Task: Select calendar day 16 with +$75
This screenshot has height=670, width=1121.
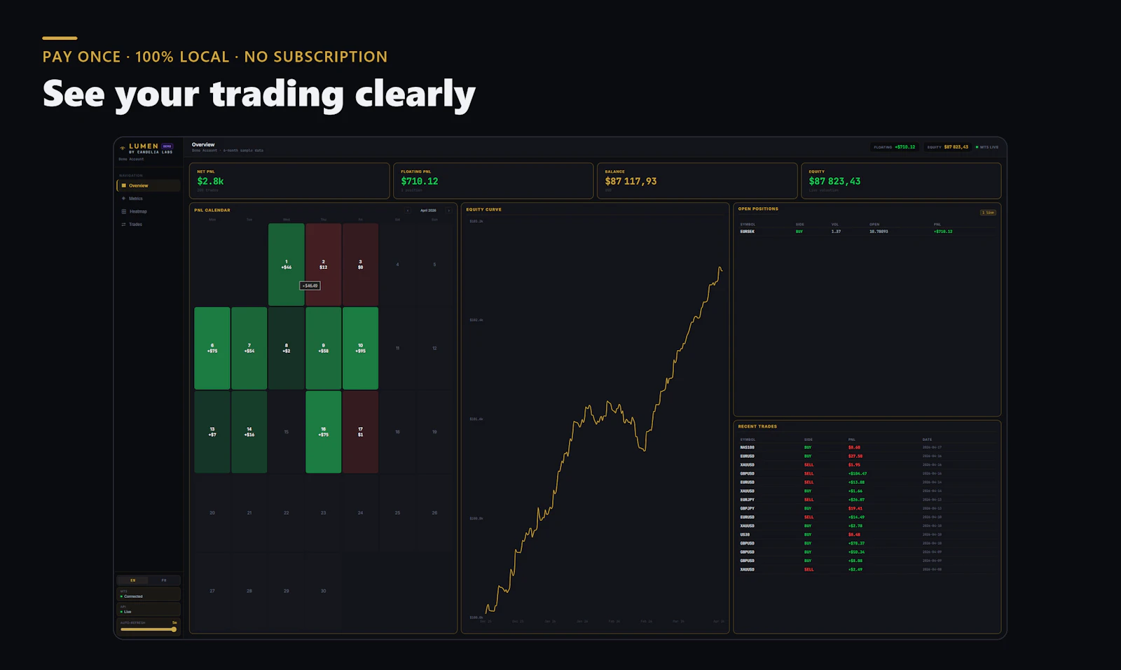Action: [324, 432]
